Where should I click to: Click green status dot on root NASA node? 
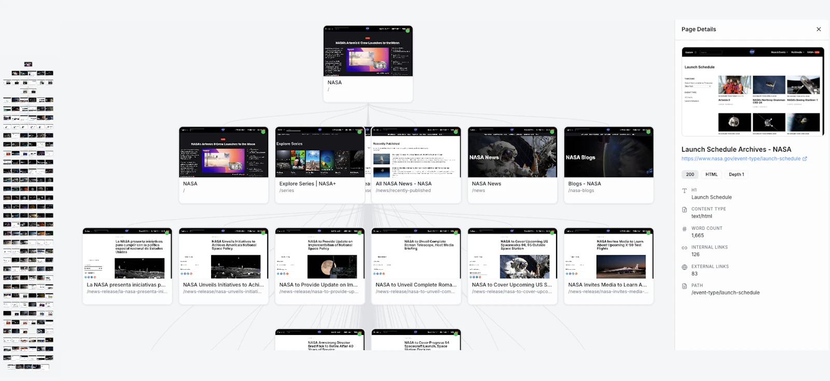408,31
